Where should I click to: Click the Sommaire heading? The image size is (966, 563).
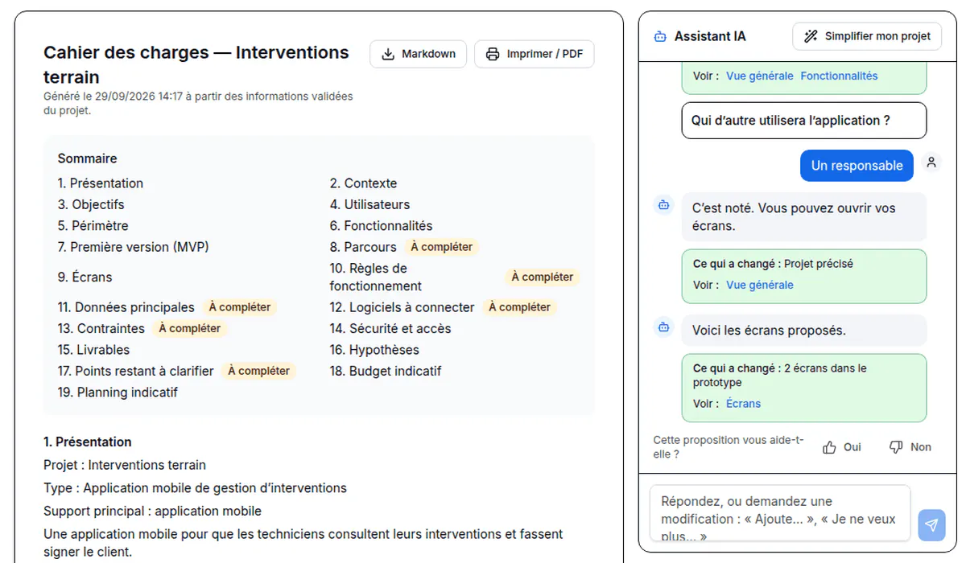click(88, 158)
